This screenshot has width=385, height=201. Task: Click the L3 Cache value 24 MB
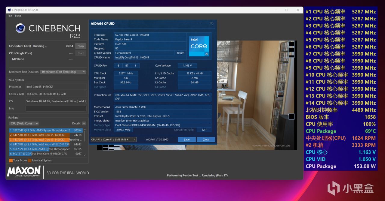pos(194,82)
